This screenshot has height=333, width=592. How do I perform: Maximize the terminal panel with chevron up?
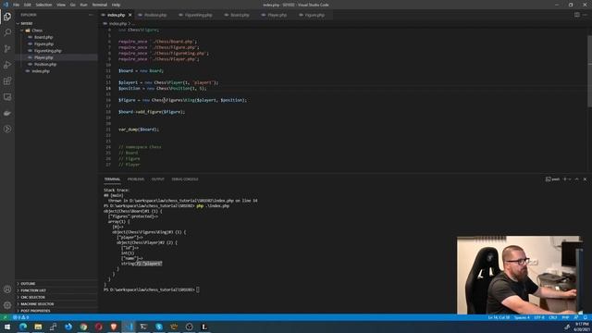click(577, 179)
